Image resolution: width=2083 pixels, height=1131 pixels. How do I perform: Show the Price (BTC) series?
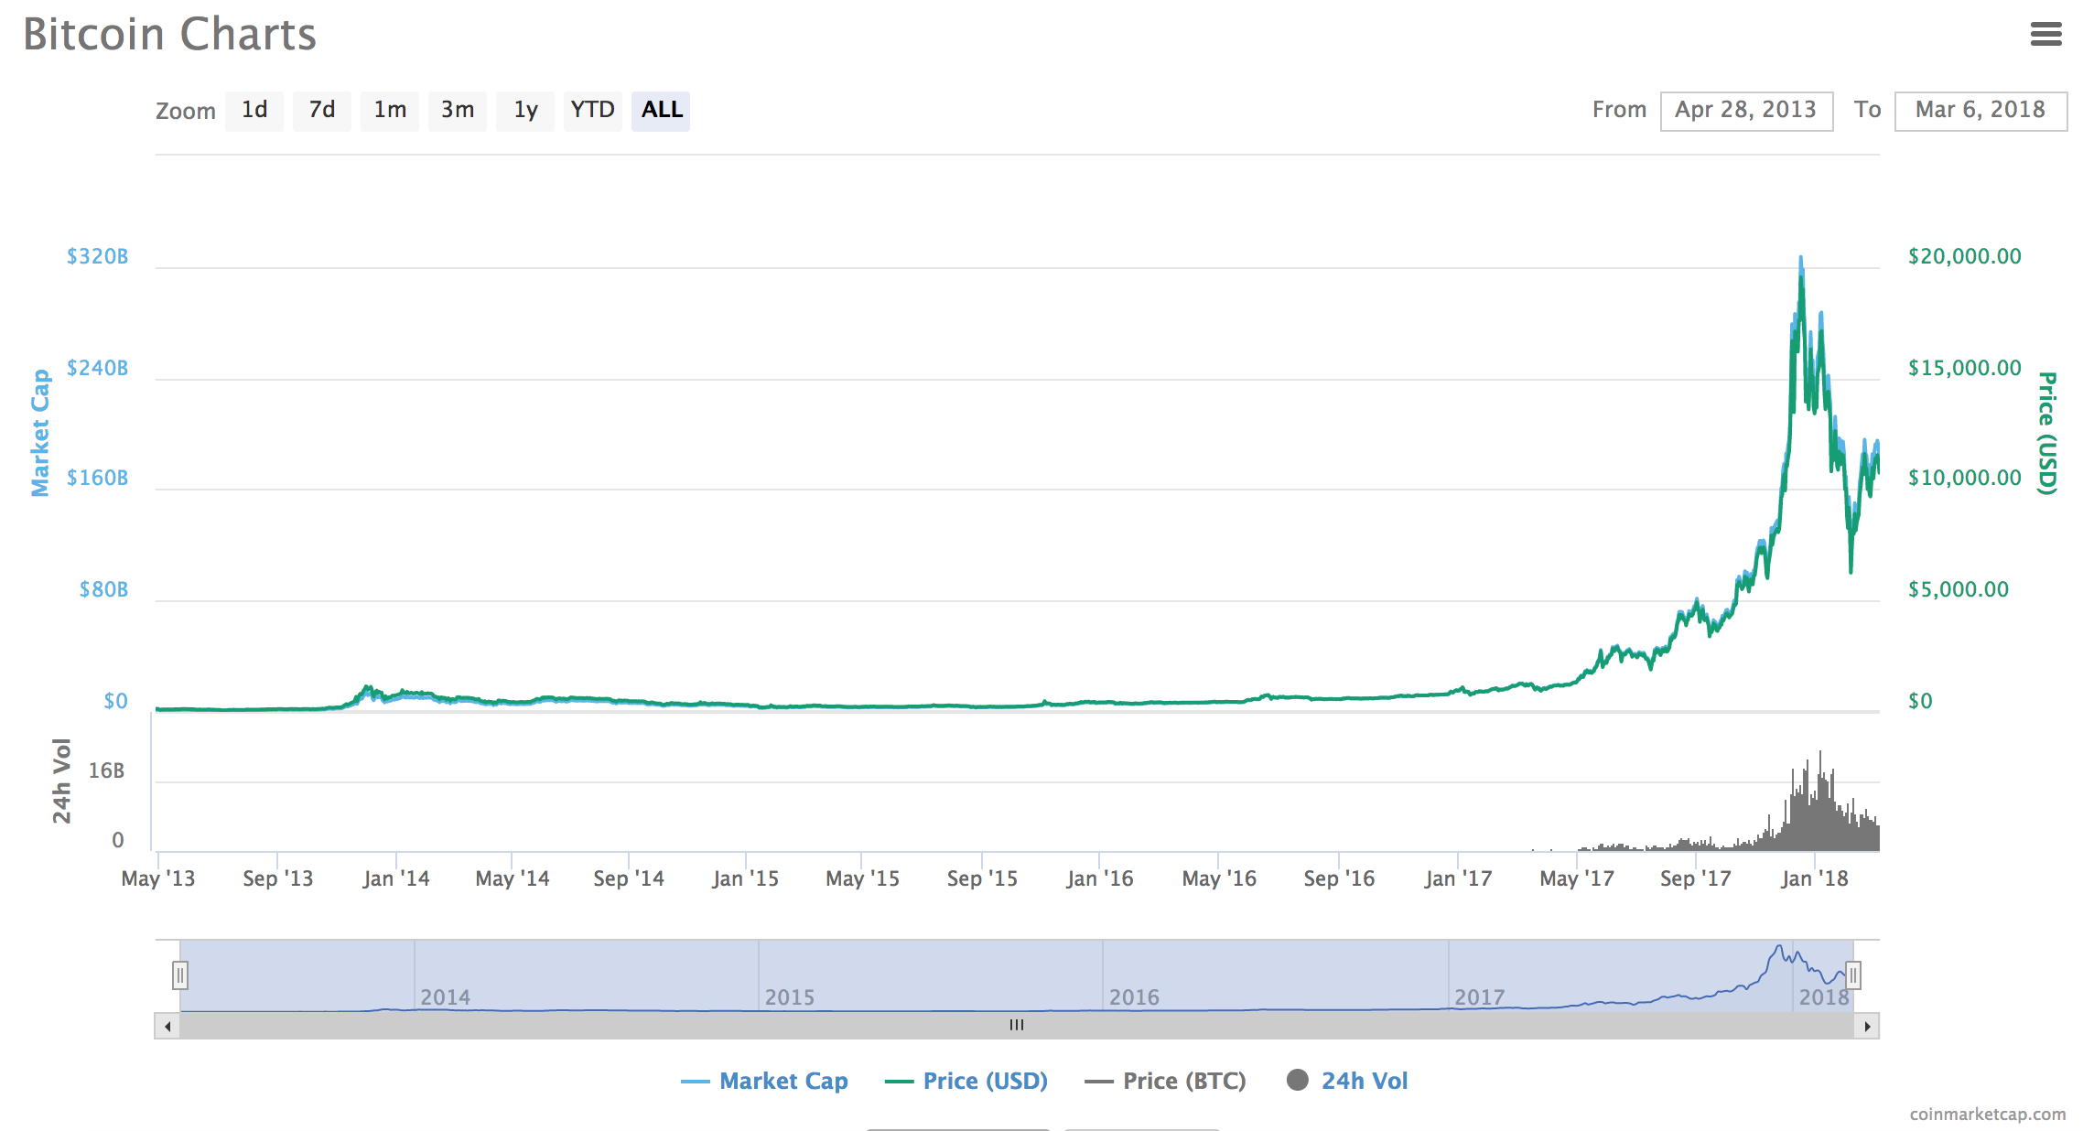tap(1165, 1082)
